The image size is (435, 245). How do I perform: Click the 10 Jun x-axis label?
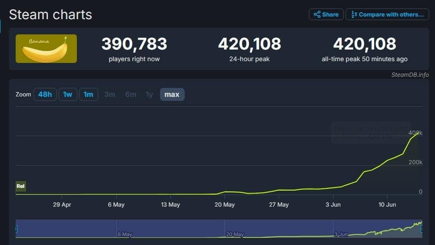pyautogui.click(x=387, y=204)
